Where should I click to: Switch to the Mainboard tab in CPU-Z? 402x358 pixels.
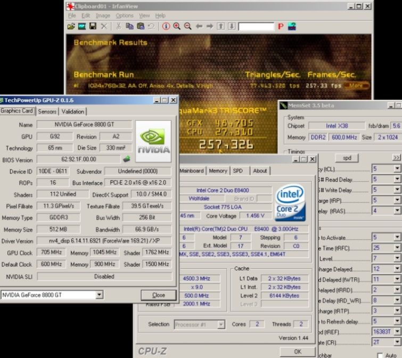(192, 171)
